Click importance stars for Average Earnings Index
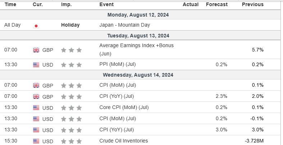The image size is (283, 145). 71,50
